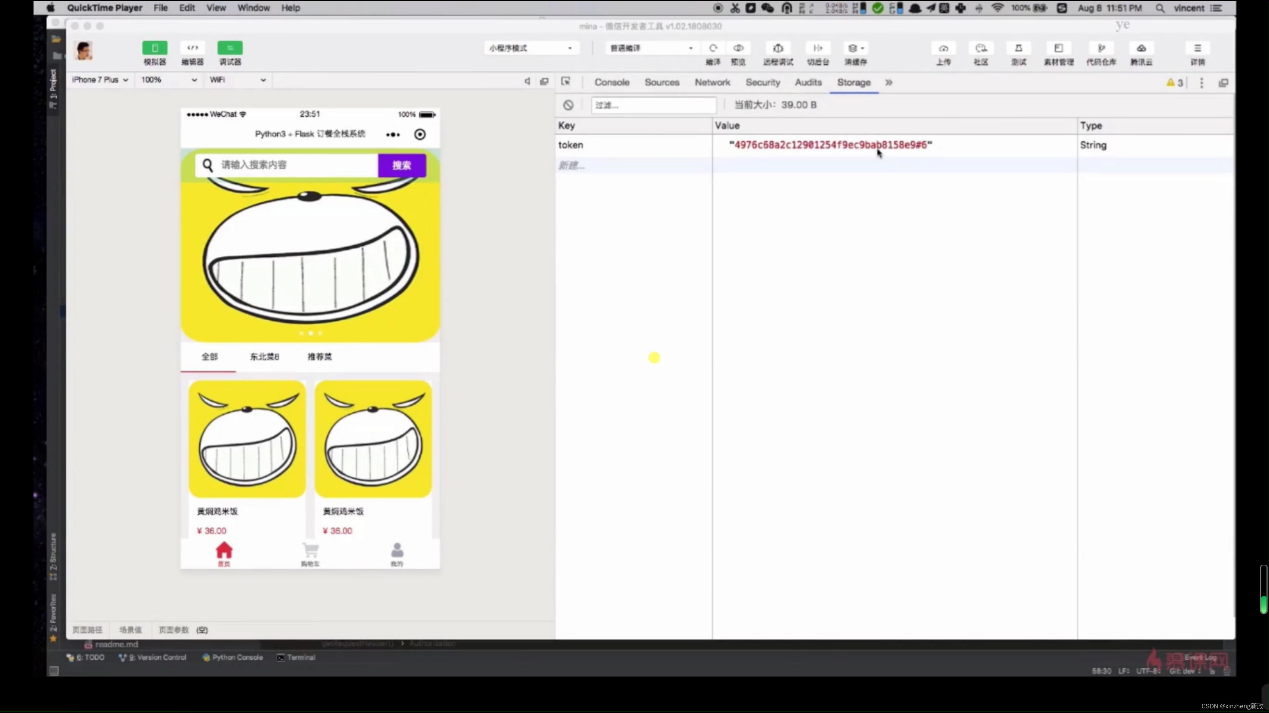Open the second 黄焖鸡米饭 product image
Viewport: 1269px width, 713px height.
coord(373,439)
